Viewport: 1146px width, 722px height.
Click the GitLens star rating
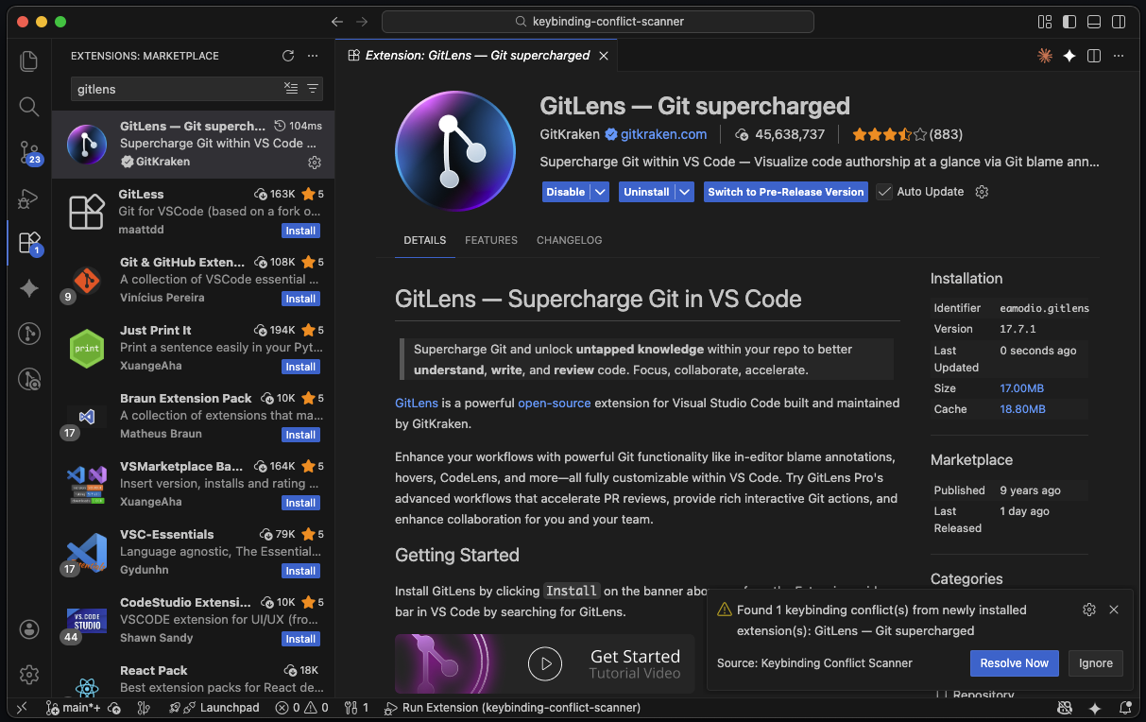[x=890, y=134]
